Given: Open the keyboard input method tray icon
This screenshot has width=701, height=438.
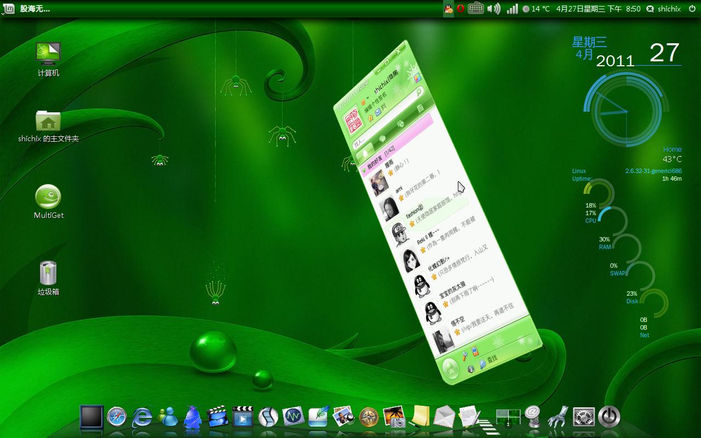Looking at the screenshot, I should click(x=475, y=9).
